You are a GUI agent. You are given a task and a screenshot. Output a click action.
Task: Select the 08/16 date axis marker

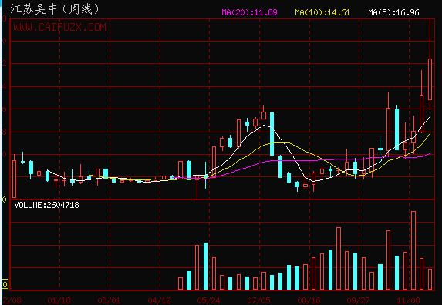(x=309, y=300)
